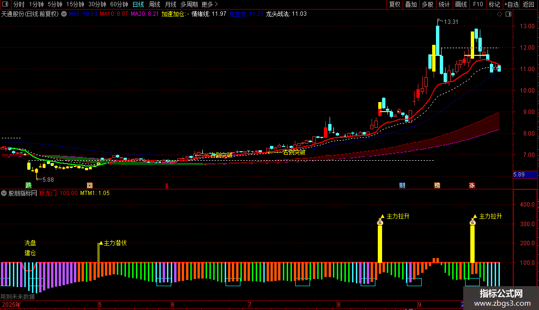Click the 标记 mark button
Viewport: 539px width, 310px height.
(x=494, y=4)
